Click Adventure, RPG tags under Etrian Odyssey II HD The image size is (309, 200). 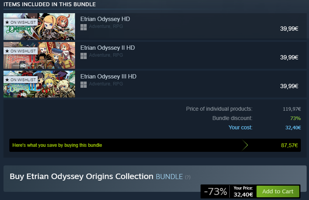click(x=106, y=55)
